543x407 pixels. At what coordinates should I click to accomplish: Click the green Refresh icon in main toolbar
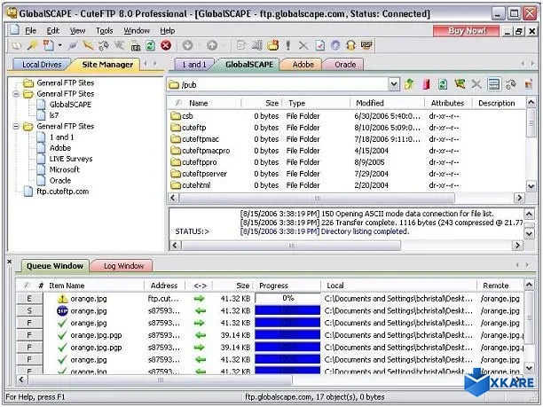coord(150,45)
